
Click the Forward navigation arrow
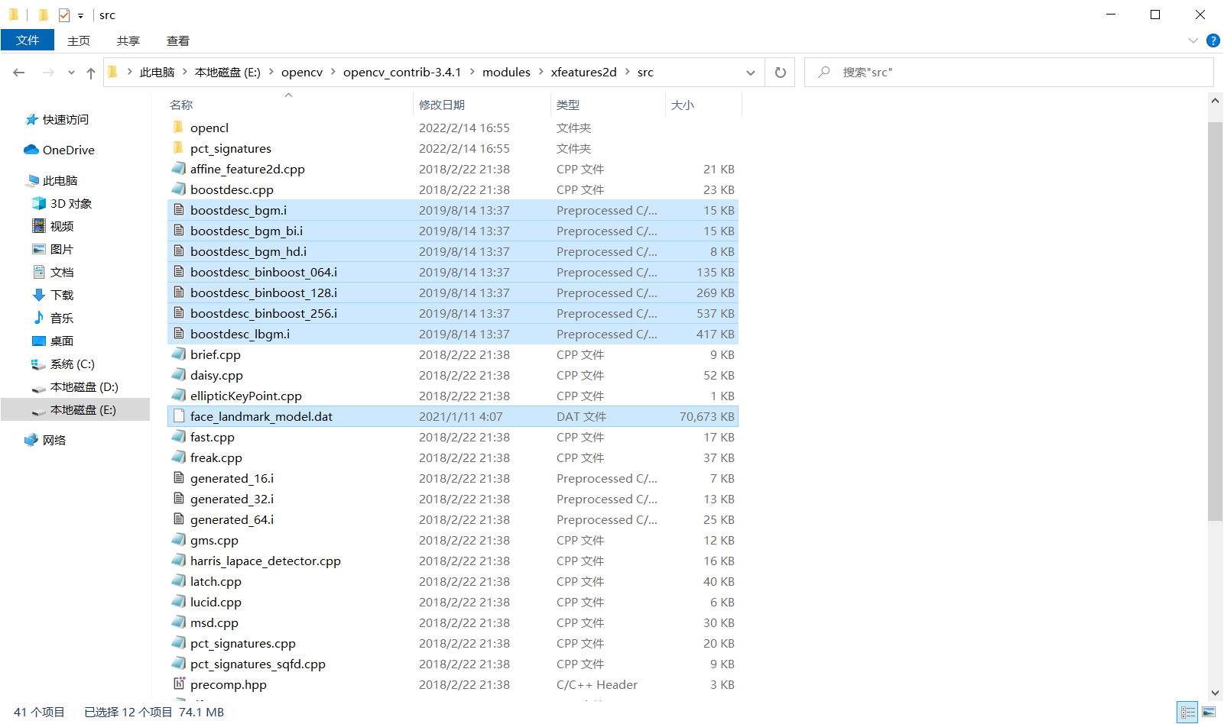coord(48,73)
